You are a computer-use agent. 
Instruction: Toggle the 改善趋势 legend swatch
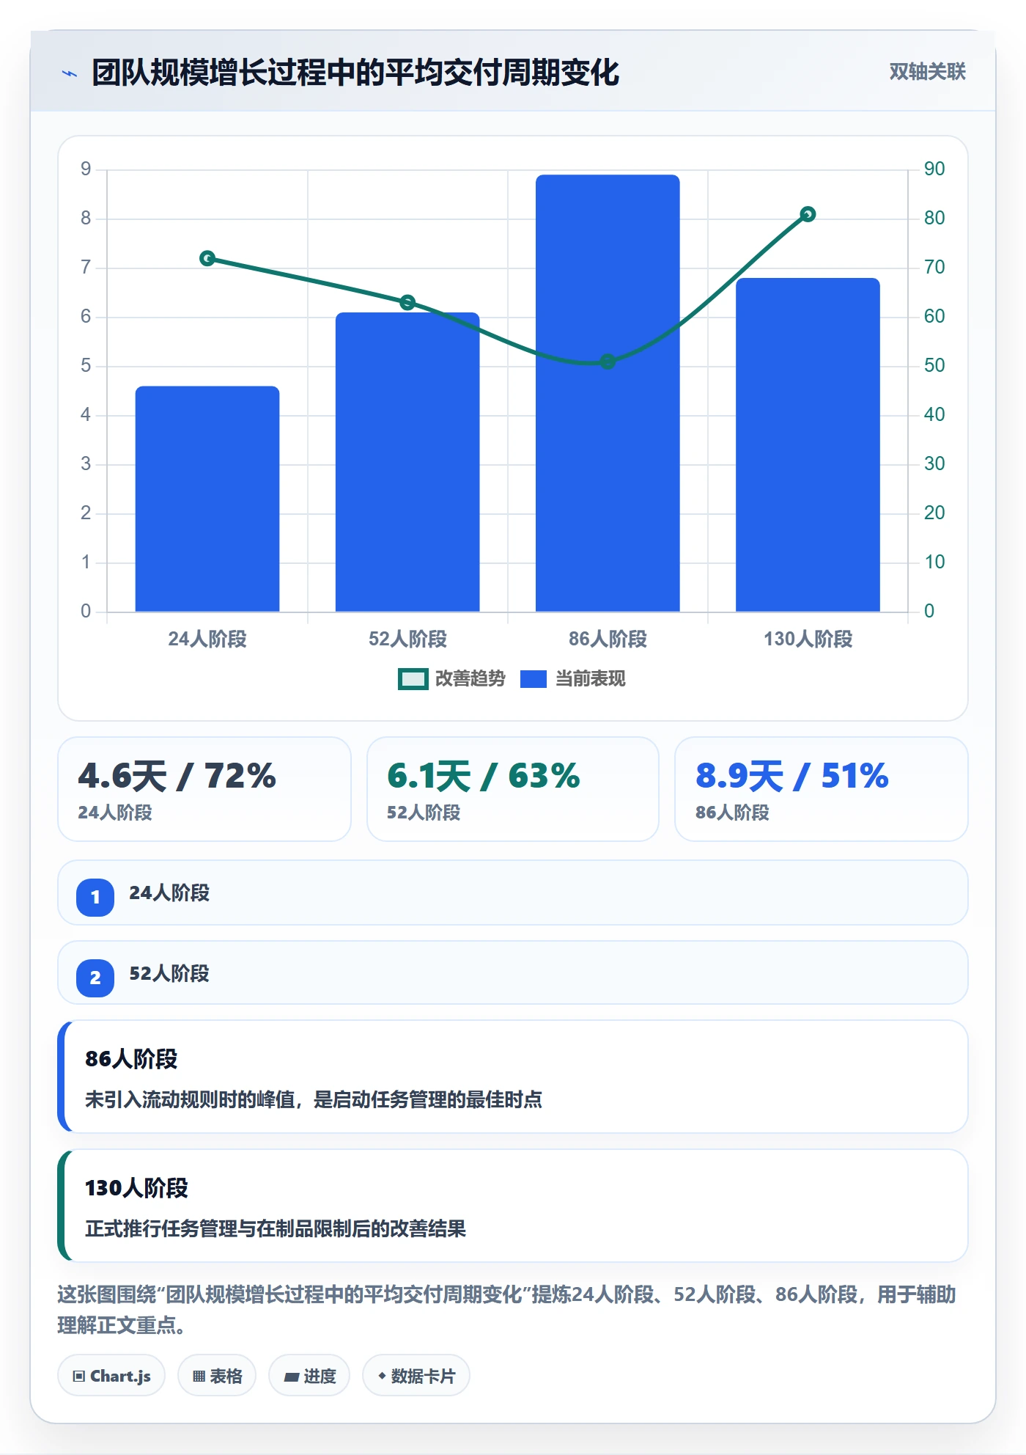413,679
